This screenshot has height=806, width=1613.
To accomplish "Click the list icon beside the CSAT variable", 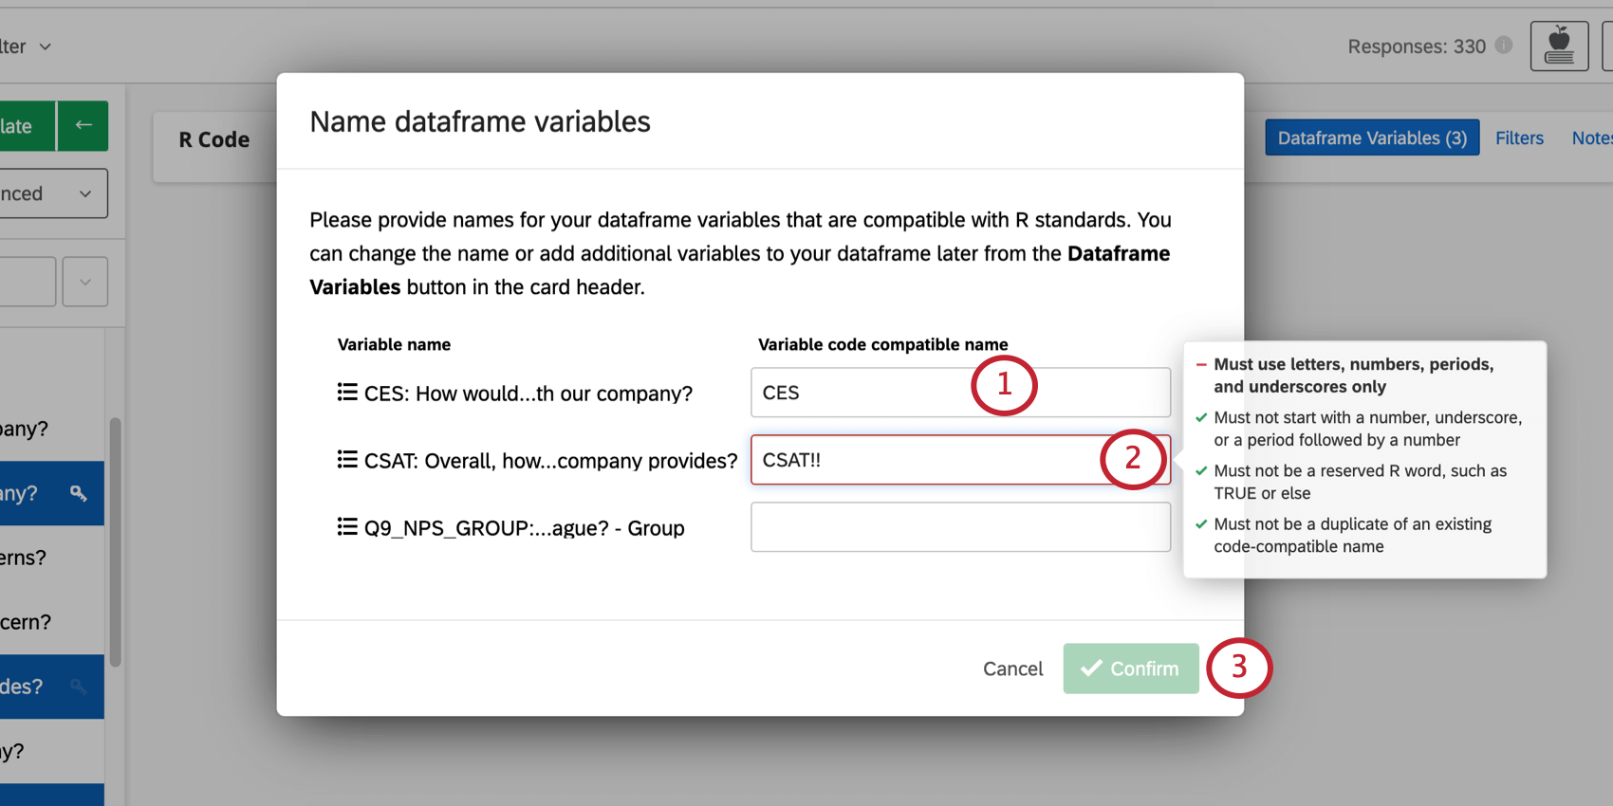I will 347,460.
